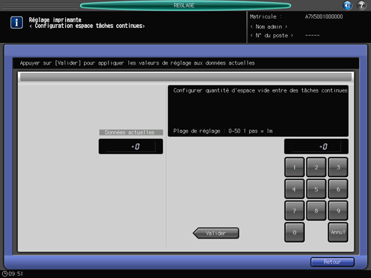371x278 pixels.
Task: Select the Données actuelles value field
Action: pyautogui.click(x=131, y=146)
